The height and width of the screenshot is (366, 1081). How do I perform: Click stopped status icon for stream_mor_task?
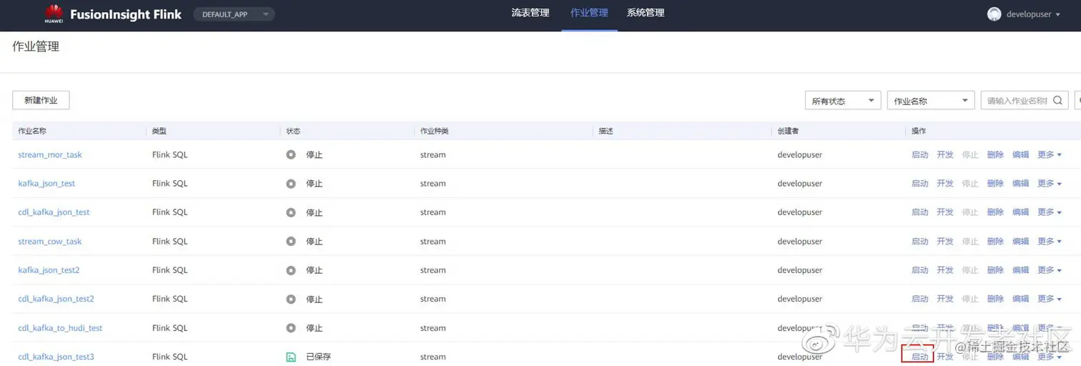[291, 154]
